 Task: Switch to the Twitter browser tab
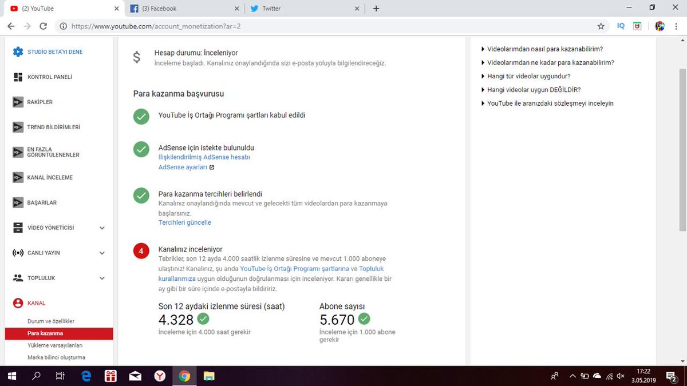(x=303, y=9)
